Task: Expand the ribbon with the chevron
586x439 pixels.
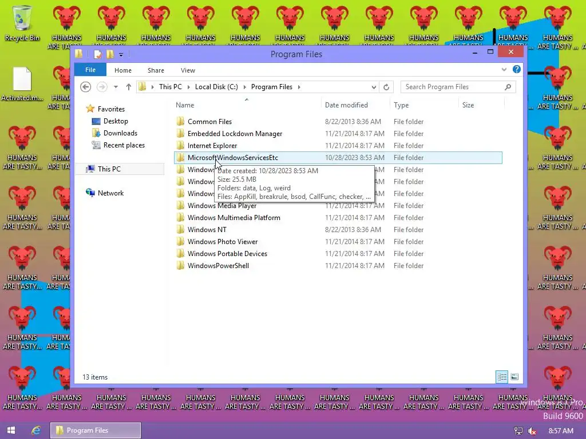Action: point(504,69)
